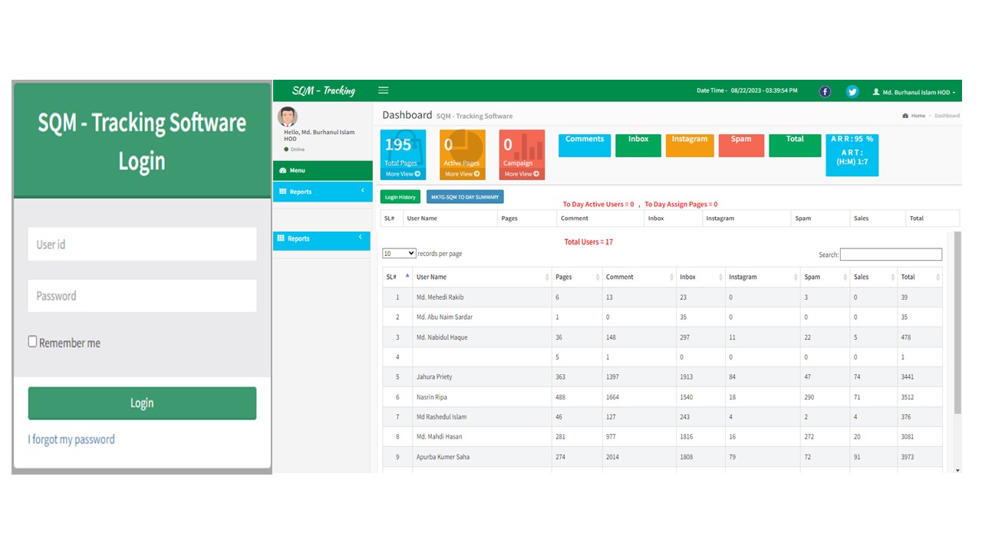Click the Login History button
This screenshot has width=982, height=552.
(400, 197)
